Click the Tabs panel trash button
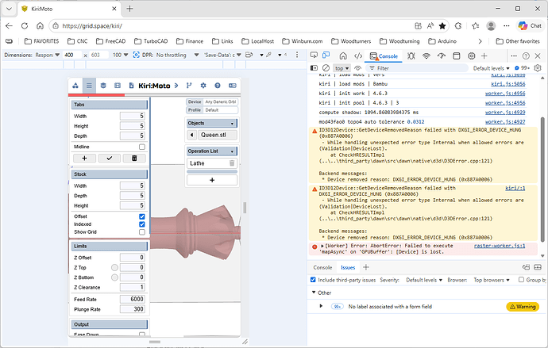 point(134,158)
